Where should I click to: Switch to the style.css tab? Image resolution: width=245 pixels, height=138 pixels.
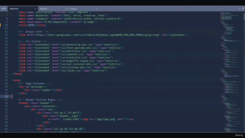click(53, 8)
